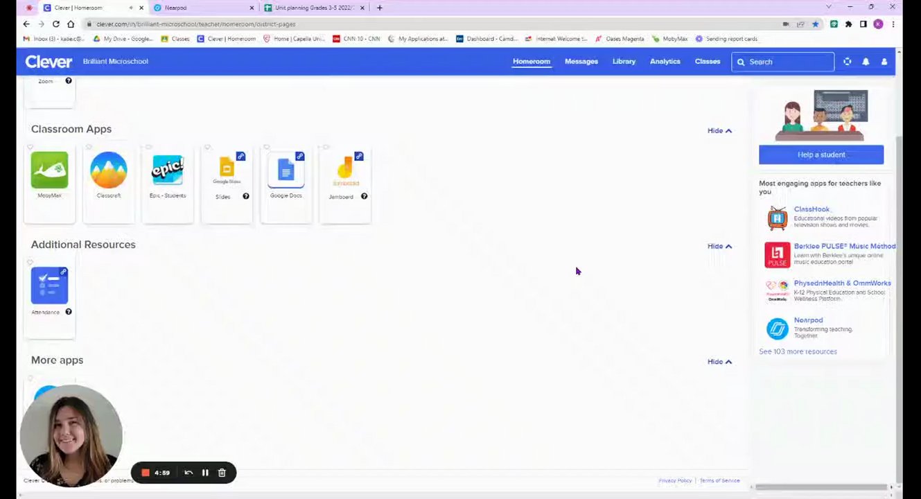Screen dimensions: 921x499
Task: Launch the Classcraft app
Action: tap(108, 170)
